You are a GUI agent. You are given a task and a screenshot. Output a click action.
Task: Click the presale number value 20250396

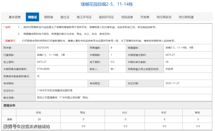43,47
